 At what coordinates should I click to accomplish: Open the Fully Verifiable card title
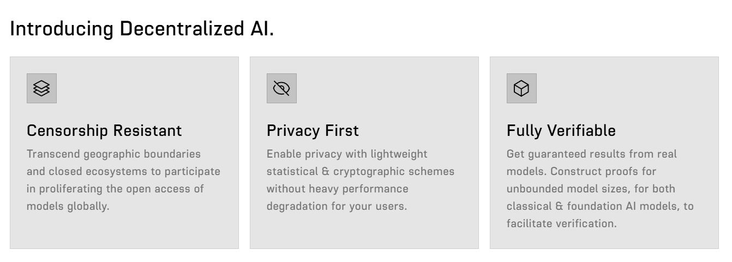561,131
